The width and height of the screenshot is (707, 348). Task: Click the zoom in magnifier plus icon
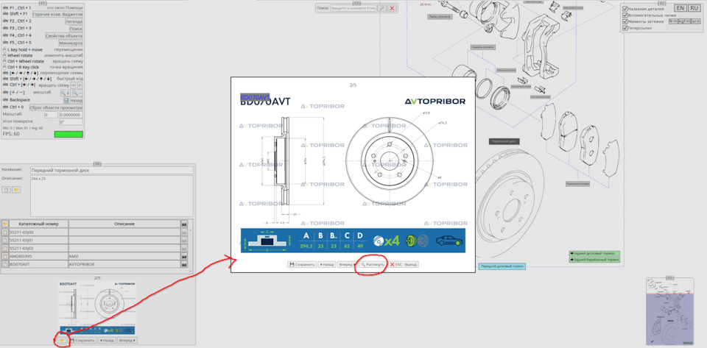(65, 93)
